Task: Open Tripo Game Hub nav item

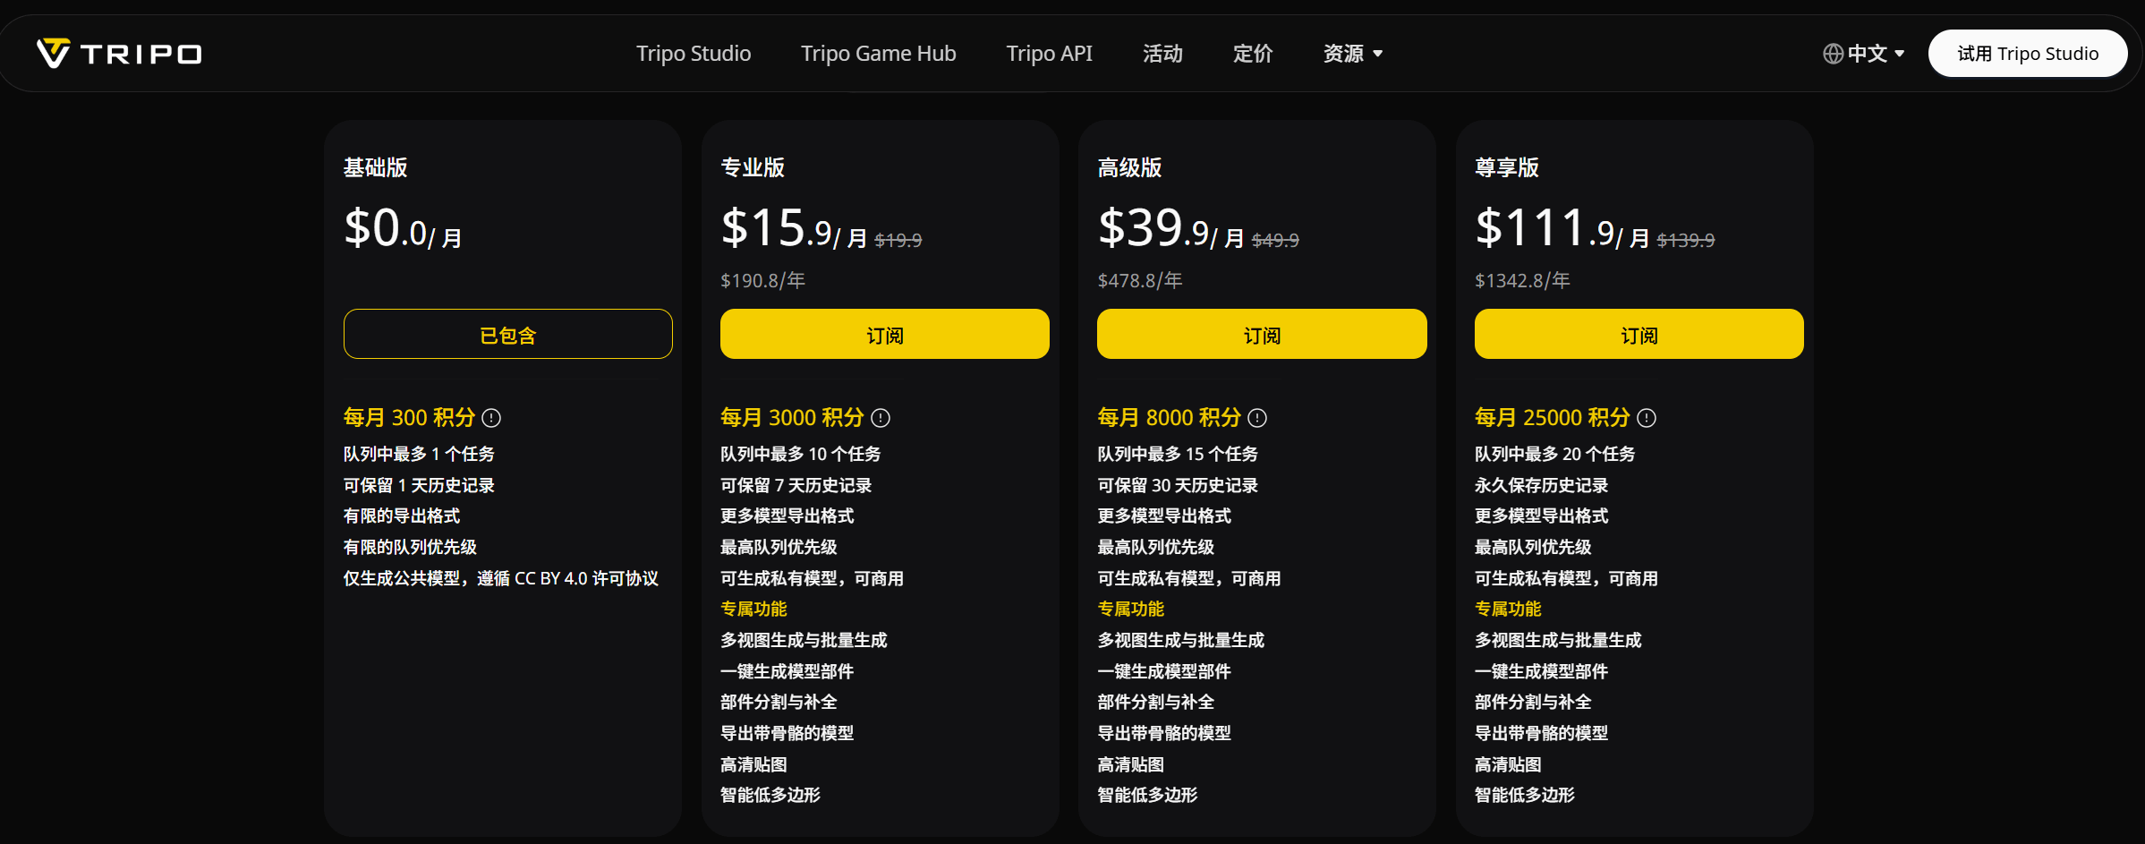Action: click(879, 54)
